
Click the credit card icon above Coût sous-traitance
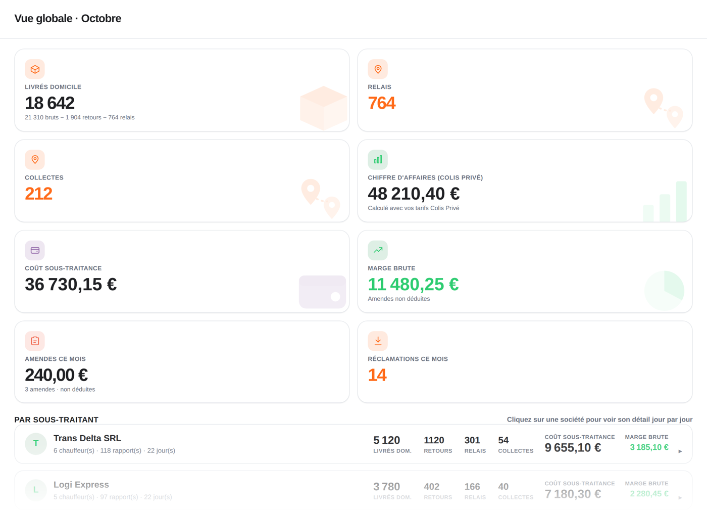(35, 250)
